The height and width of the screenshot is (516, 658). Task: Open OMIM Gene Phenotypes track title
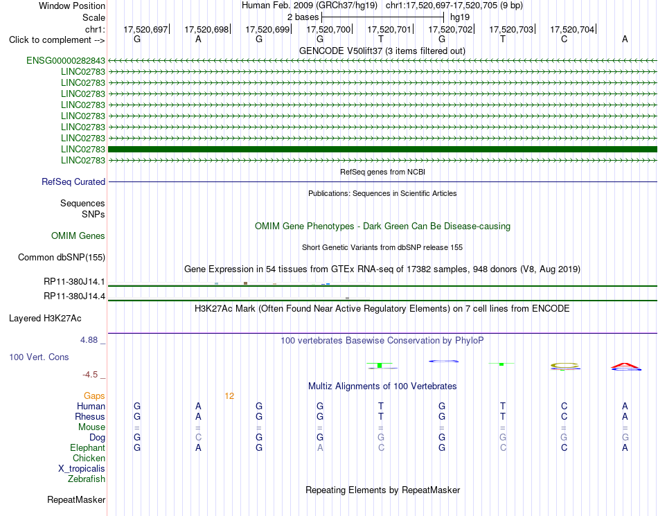(382, 226)
